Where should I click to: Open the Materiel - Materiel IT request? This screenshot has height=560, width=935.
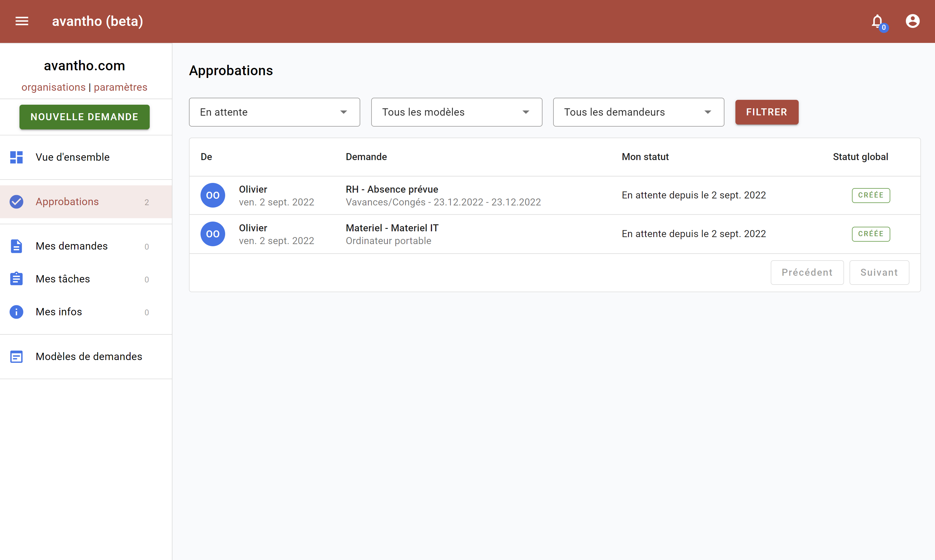point(392,228)
